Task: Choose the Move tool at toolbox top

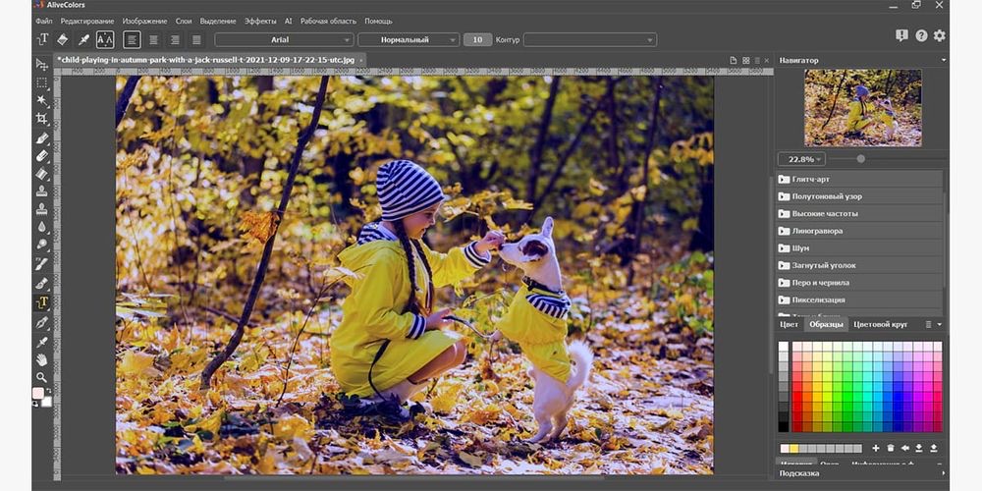Action: click(x=42, y=65)
